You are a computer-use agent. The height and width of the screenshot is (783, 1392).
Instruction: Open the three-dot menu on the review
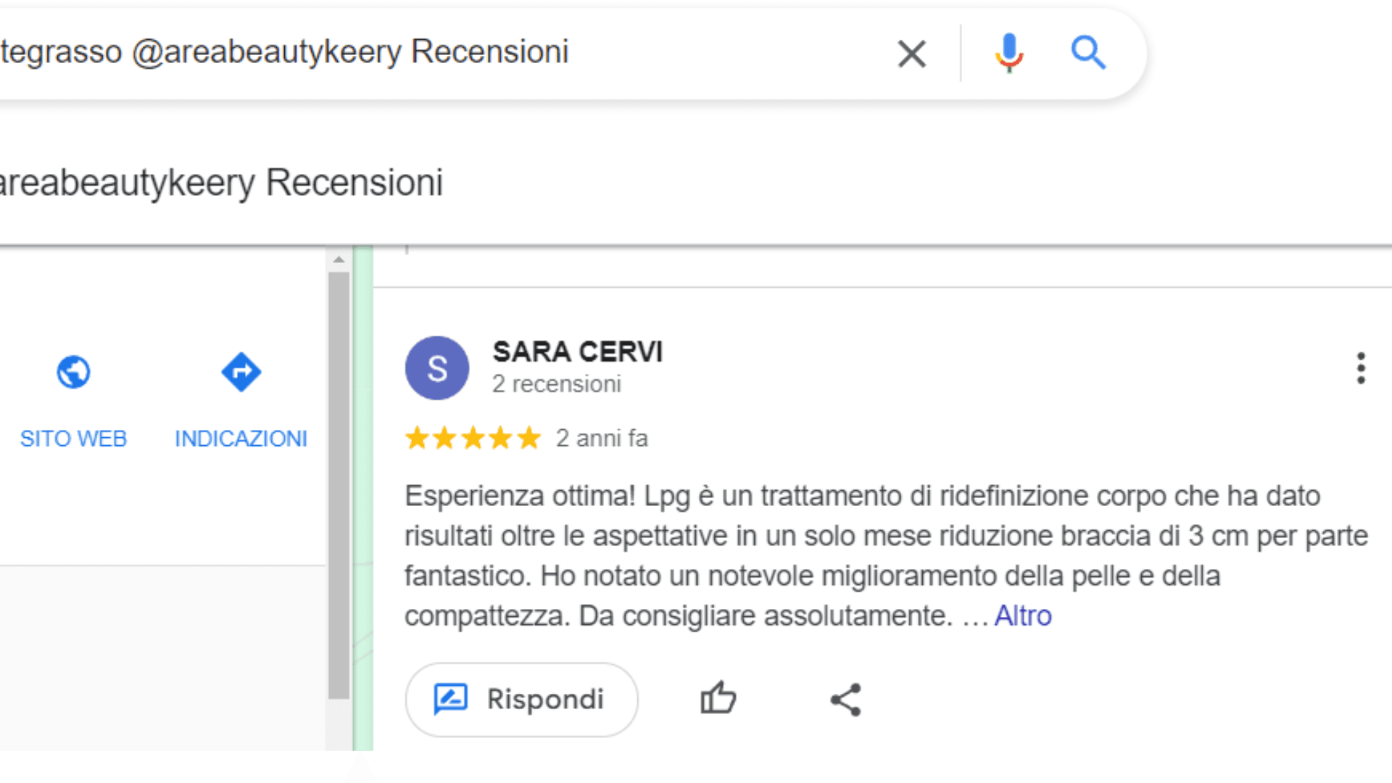tap(1361, 368)
